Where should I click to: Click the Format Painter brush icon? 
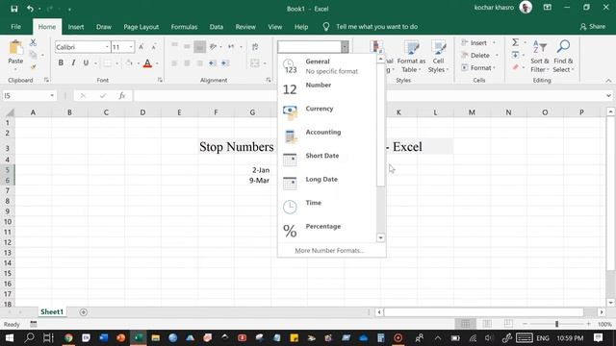click(33, 67)
